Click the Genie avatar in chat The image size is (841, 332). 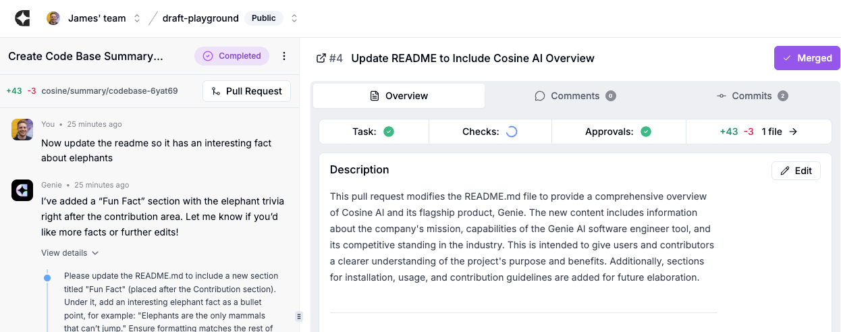pos(22,190)
